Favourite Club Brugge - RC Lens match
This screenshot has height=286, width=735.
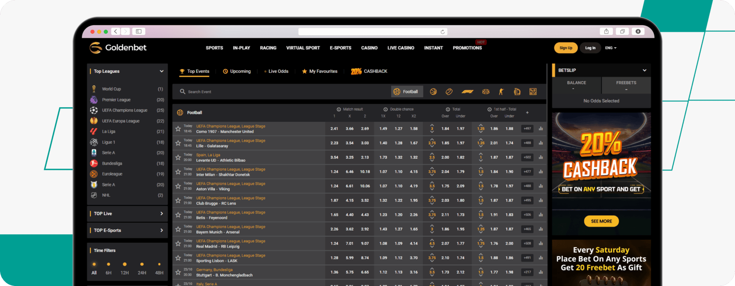coord(178,200)
